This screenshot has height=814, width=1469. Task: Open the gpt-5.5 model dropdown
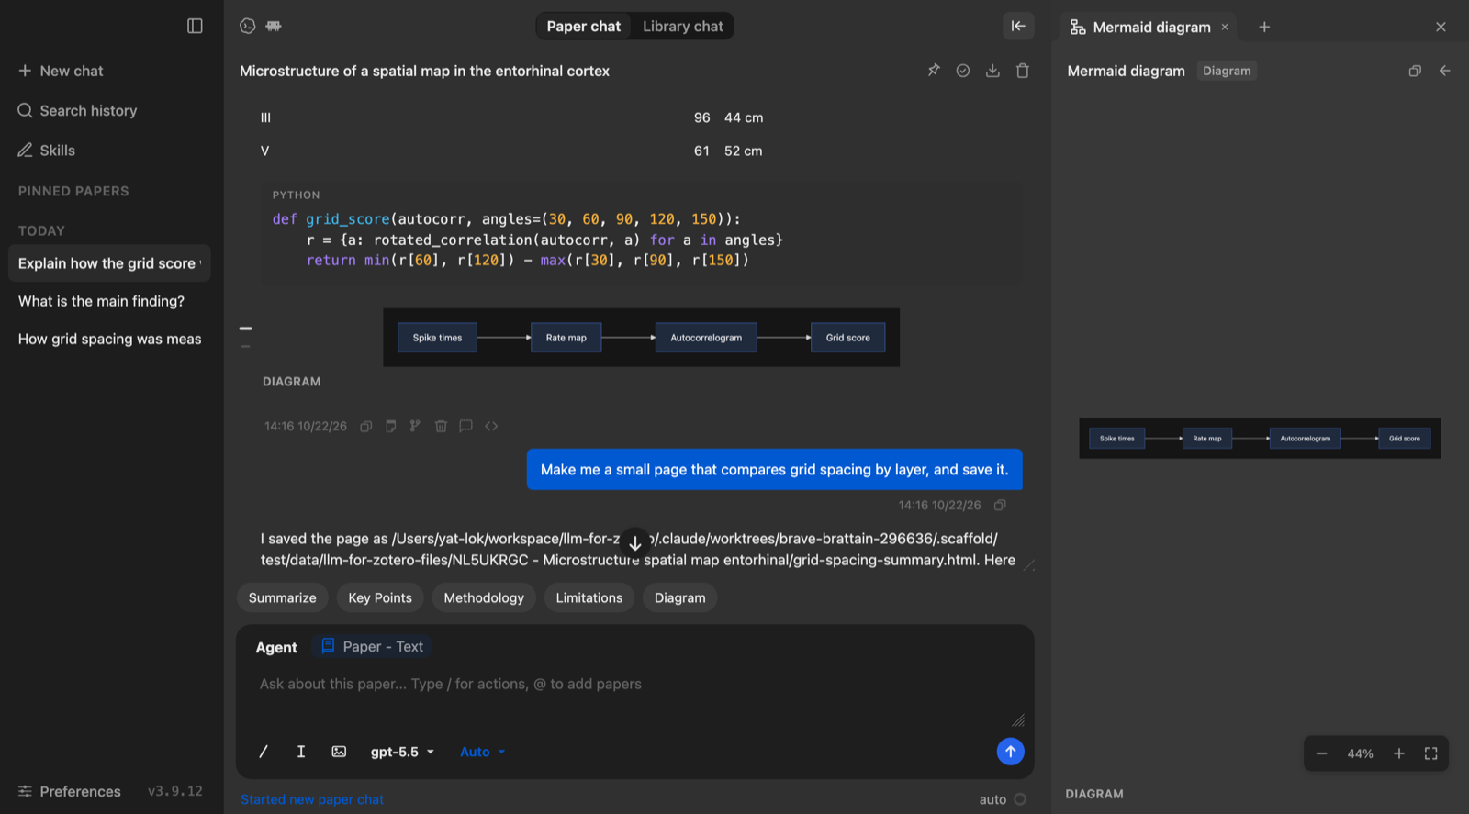pos(402,752)
